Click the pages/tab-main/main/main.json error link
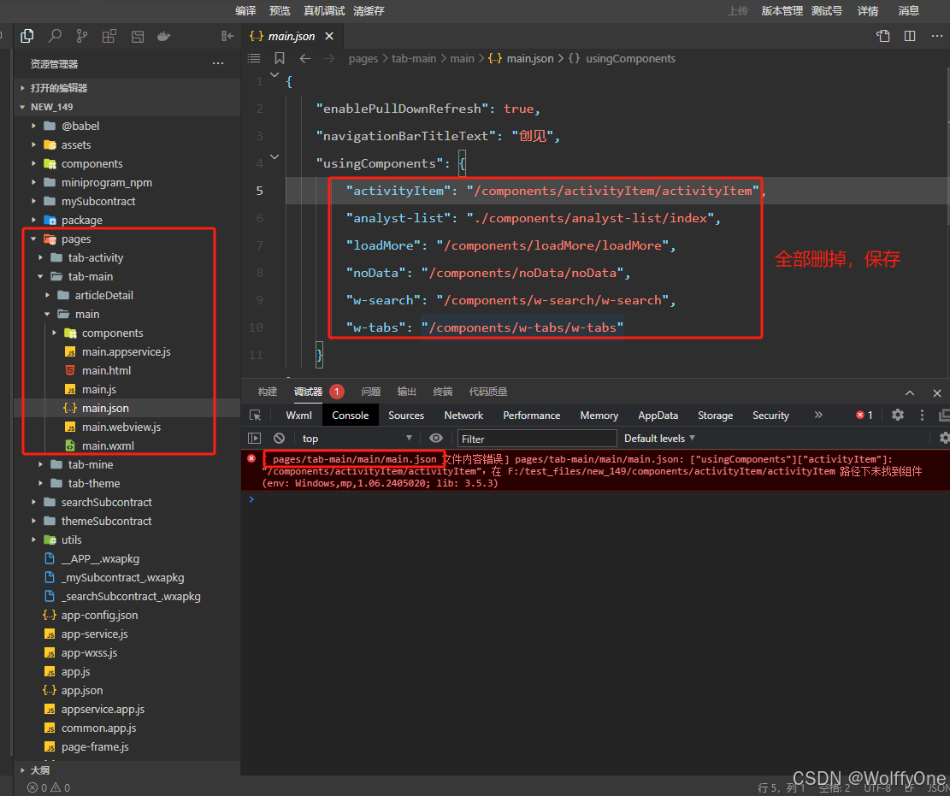 (x=354, y=459)
